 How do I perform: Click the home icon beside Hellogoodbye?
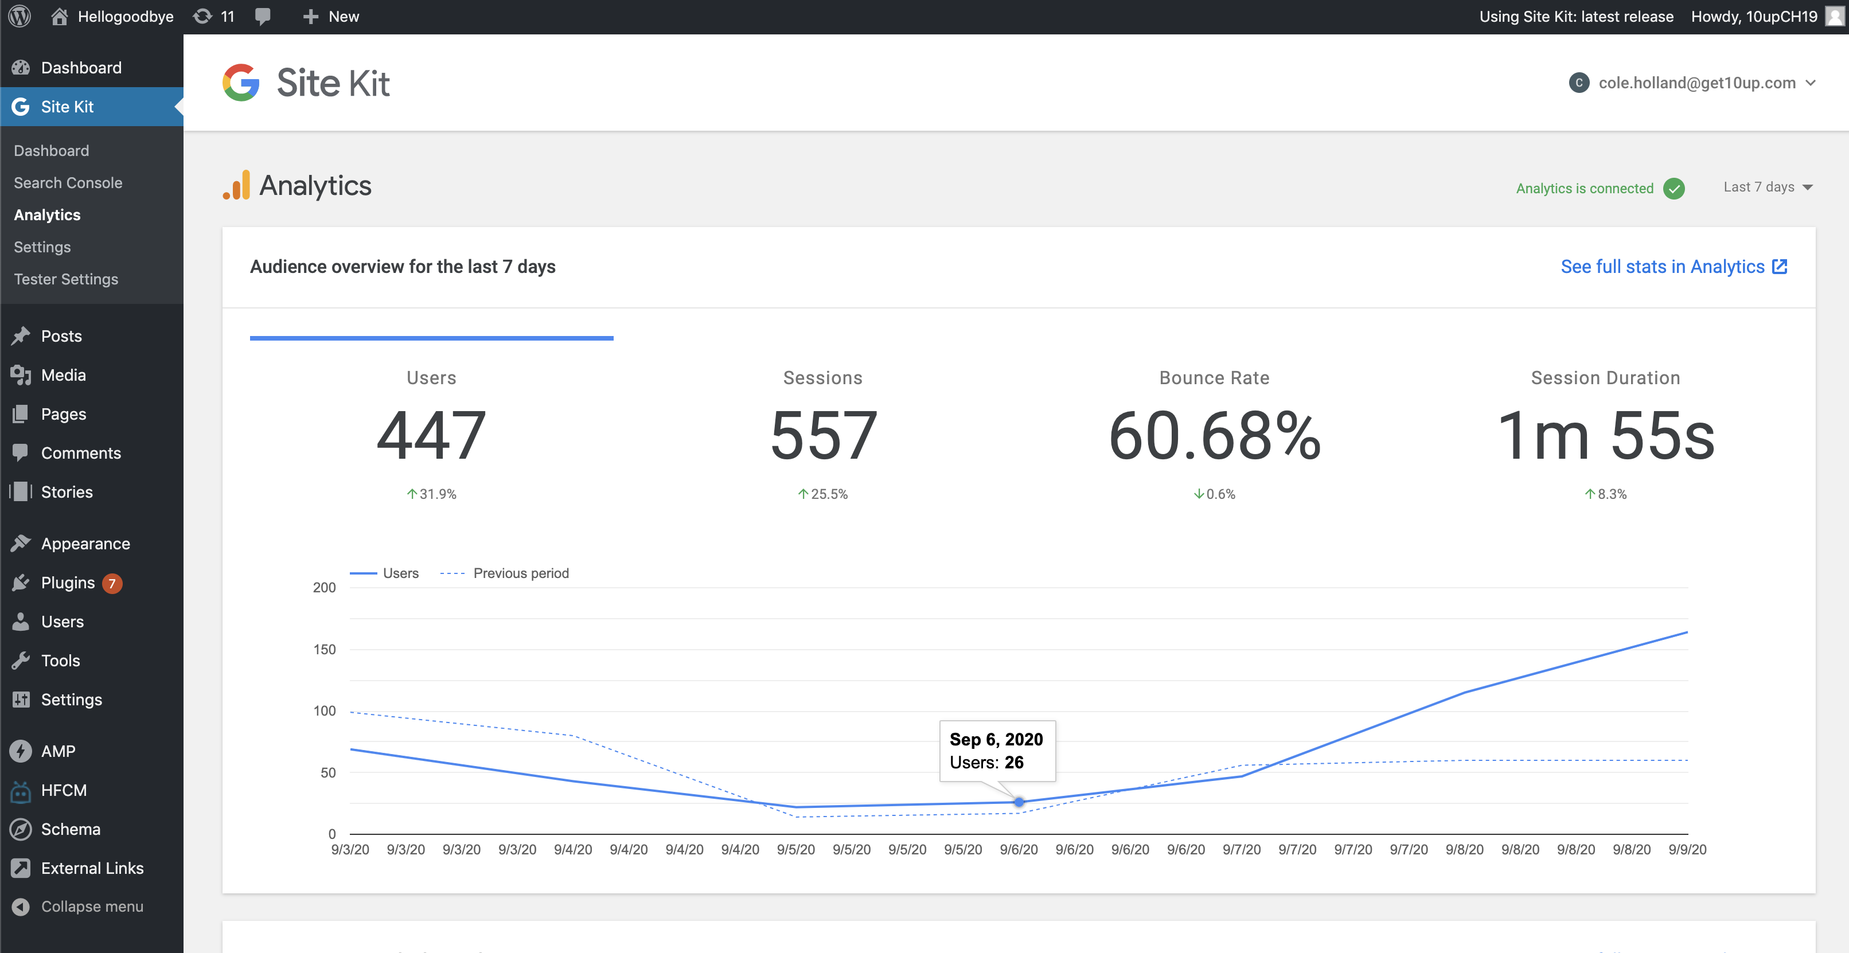pos(60,17)
